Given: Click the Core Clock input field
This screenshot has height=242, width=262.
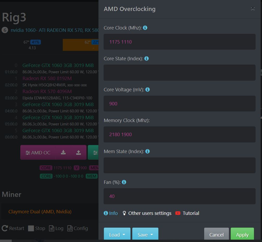Looking at the screenshot, I should (x=179, y=42).
